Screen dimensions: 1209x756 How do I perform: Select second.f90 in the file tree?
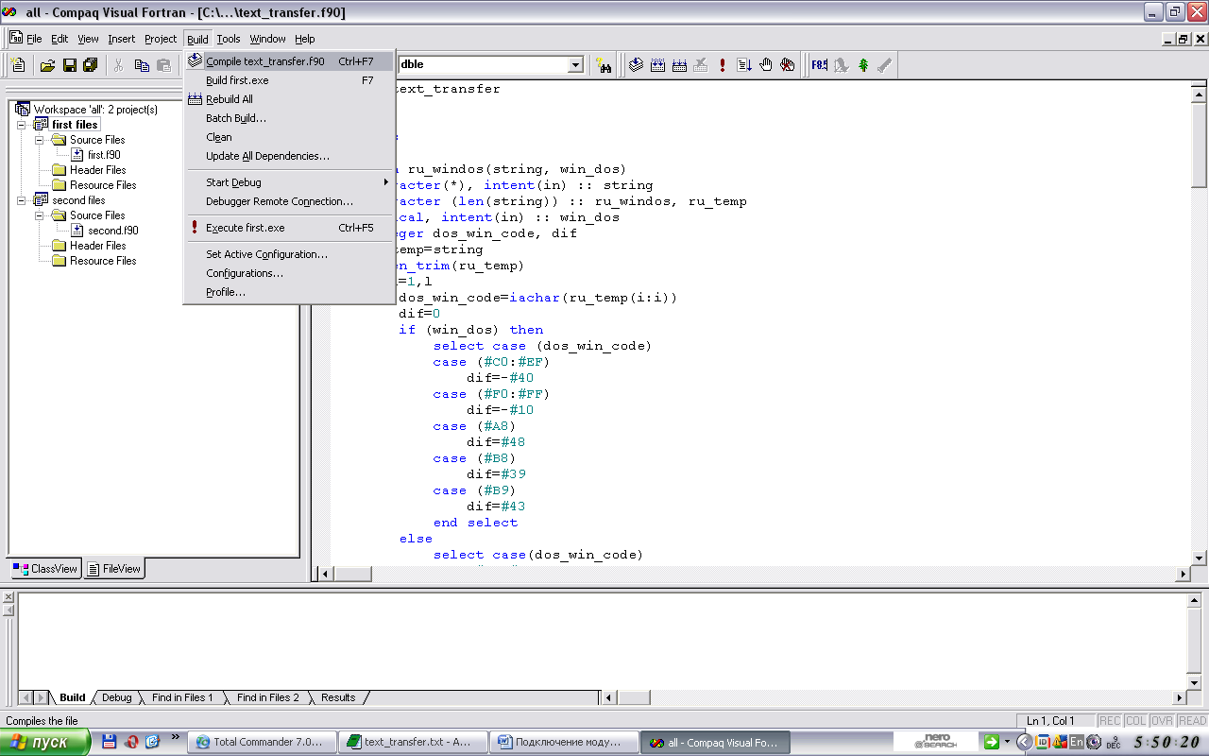pos(113,231)
